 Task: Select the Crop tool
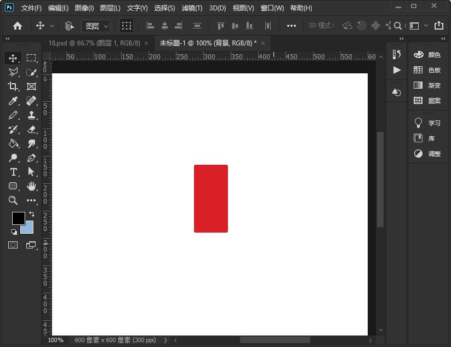(13, 86)
